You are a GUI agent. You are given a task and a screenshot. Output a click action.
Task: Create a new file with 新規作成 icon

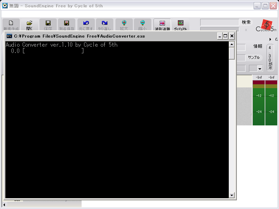(11, 25)
